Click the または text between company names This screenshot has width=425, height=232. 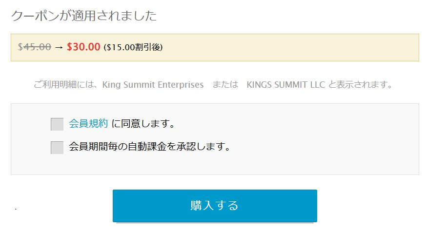click(225, 85)
